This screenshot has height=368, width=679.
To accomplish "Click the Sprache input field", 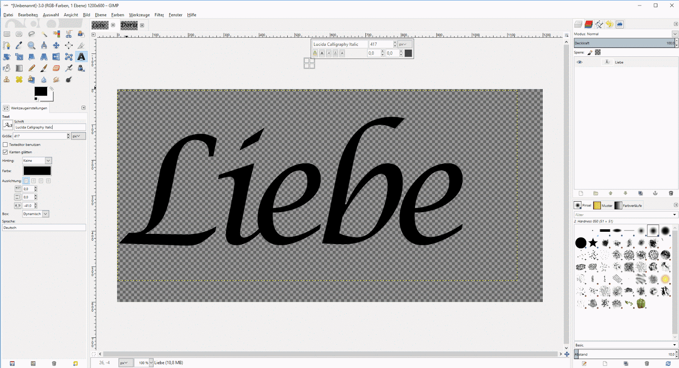I will 44,228.
